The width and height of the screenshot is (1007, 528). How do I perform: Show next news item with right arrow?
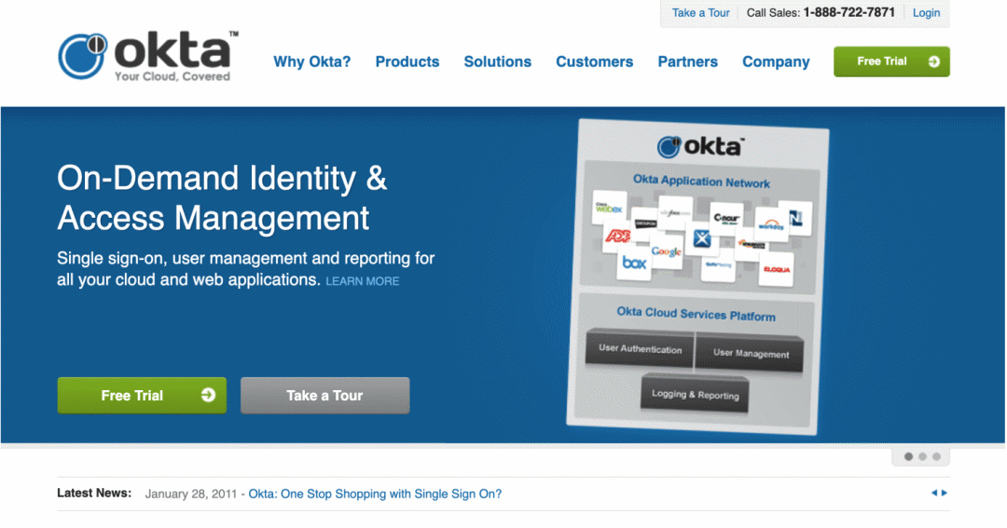[x=944, y=493]
